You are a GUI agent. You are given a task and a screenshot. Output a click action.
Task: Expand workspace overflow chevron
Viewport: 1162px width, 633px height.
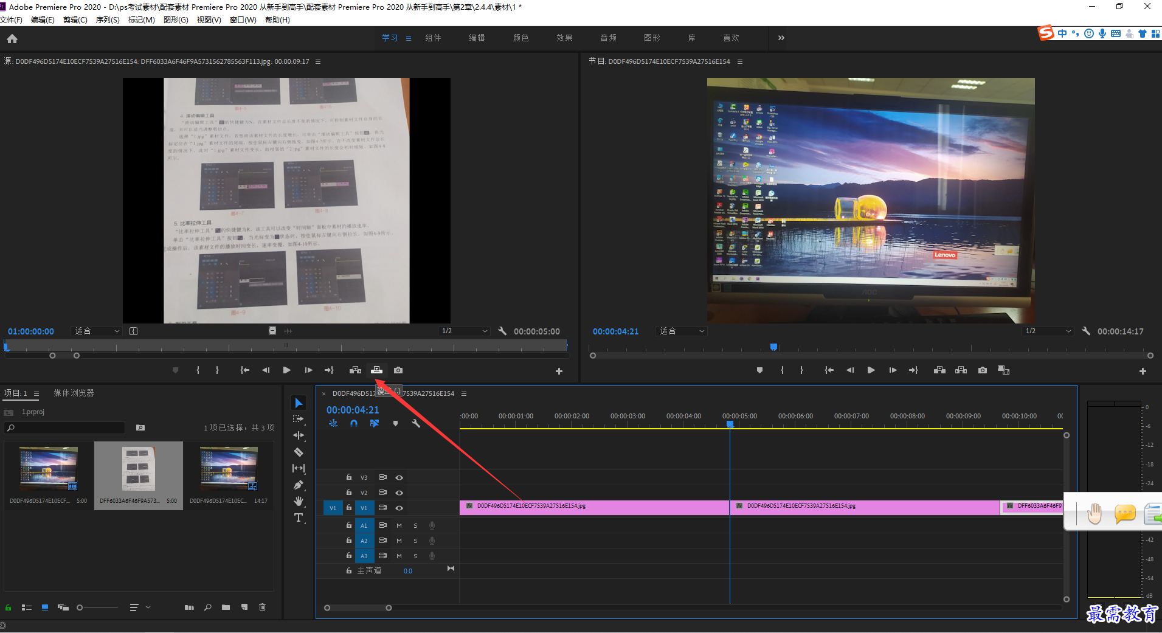(x=781, y=38)
